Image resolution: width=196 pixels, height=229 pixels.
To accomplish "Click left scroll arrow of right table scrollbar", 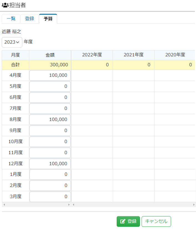I will point(73,205).
